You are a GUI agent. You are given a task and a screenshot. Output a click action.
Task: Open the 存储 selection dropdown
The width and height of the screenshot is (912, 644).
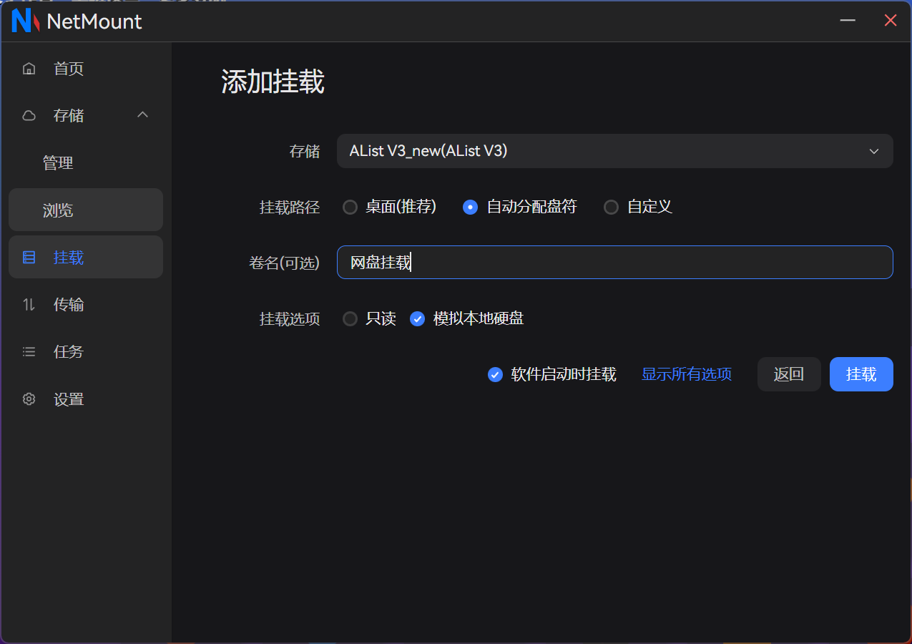click(614, 151)
